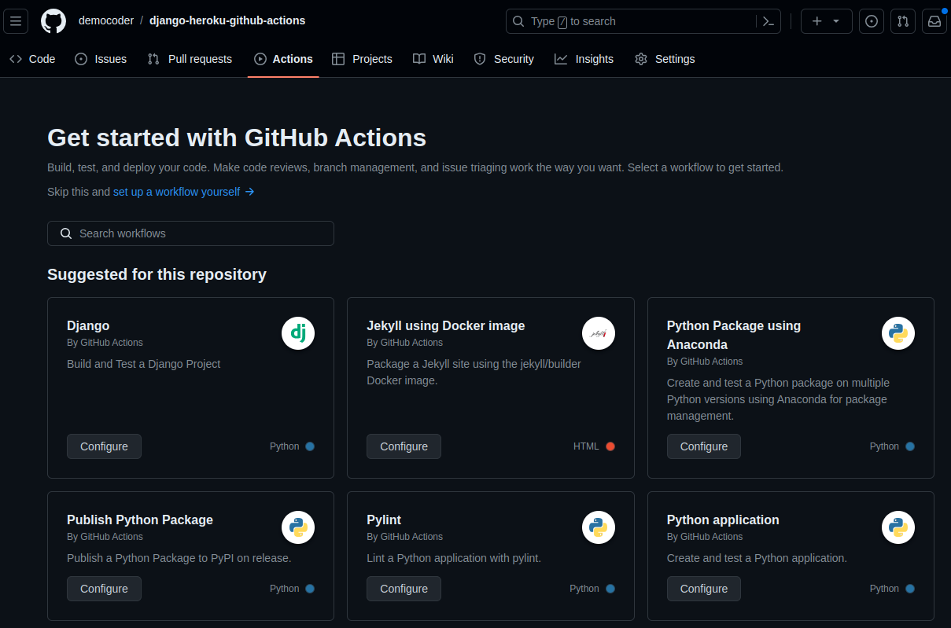The image size is (951, 628).
Task: Open the notifications inbox icon
Action: [934, 21]
